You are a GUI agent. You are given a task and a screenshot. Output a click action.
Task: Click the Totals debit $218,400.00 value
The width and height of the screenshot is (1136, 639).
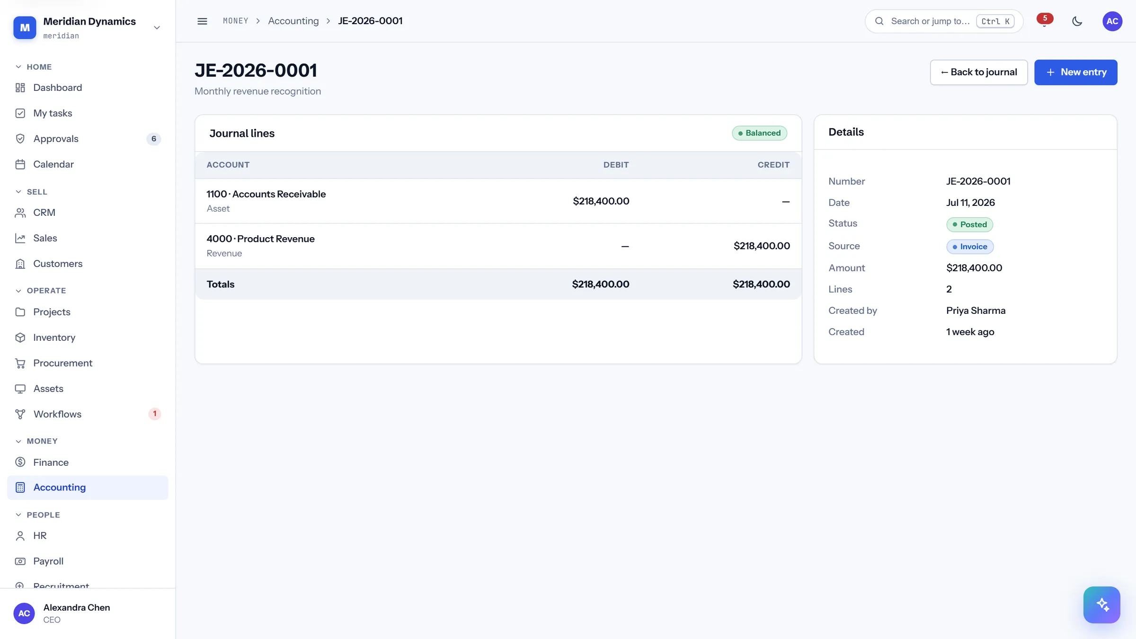click(x=601, y=284)
